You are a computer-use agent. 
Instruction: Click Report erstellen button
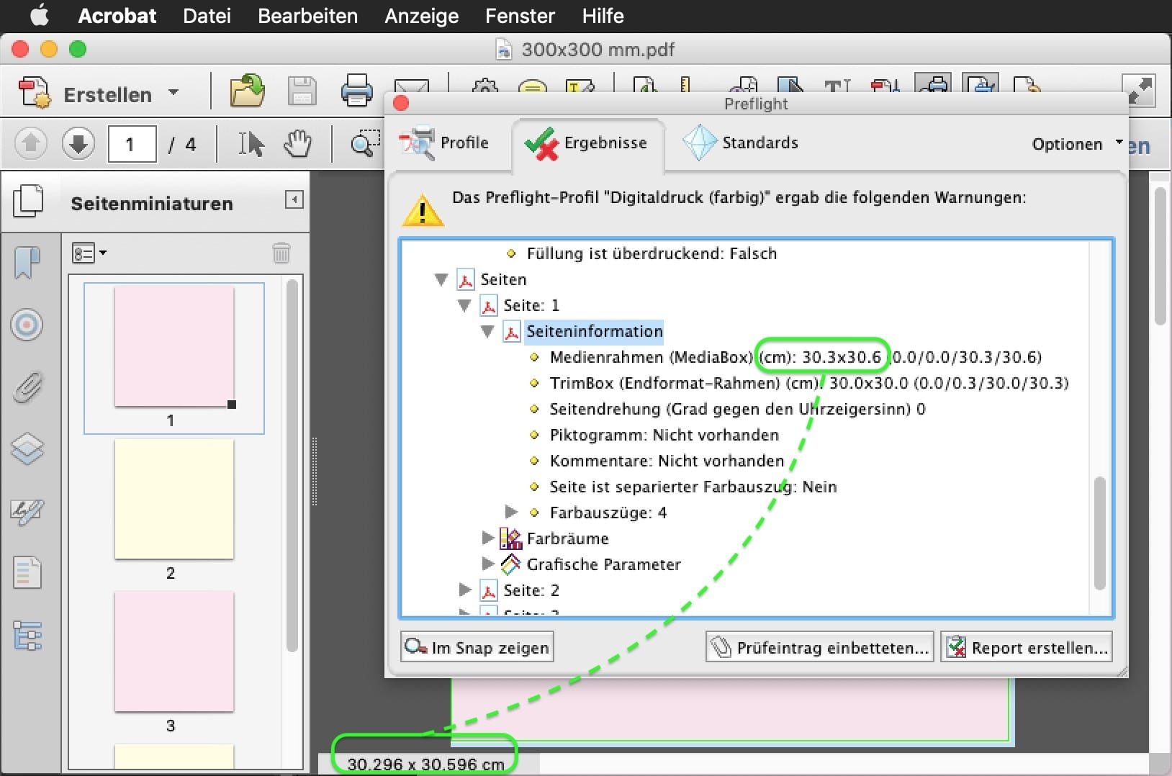tap(1027, 647)
